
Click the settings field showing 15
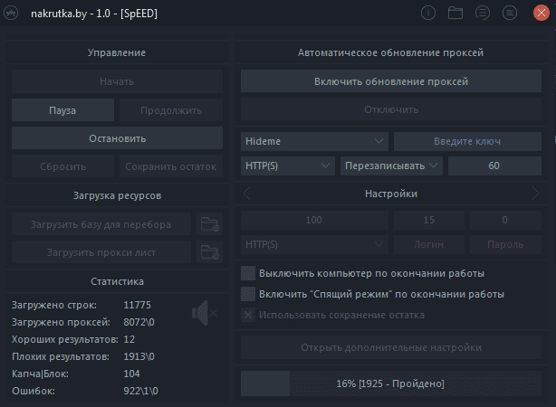[x=429, y=220]
